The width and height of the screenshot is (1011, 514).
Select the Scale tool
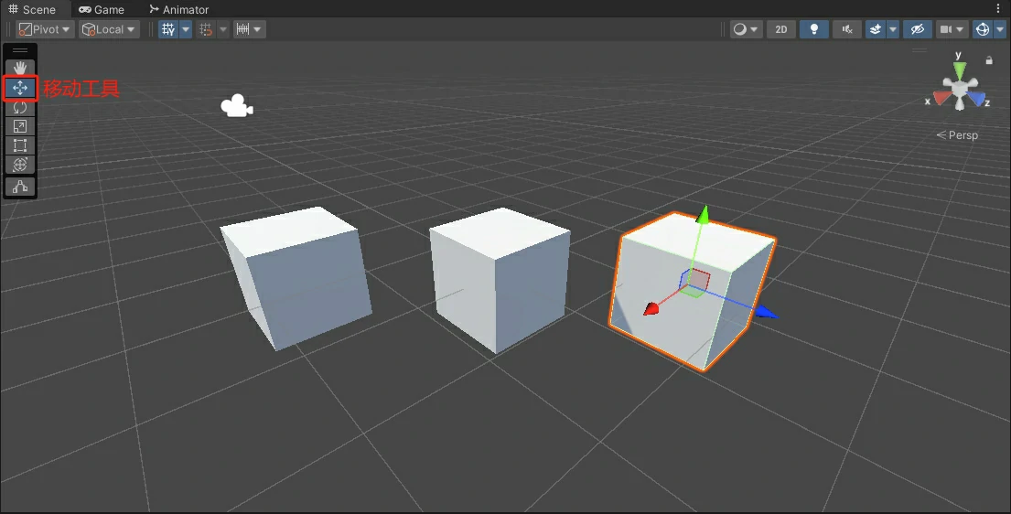coord(20,126)
